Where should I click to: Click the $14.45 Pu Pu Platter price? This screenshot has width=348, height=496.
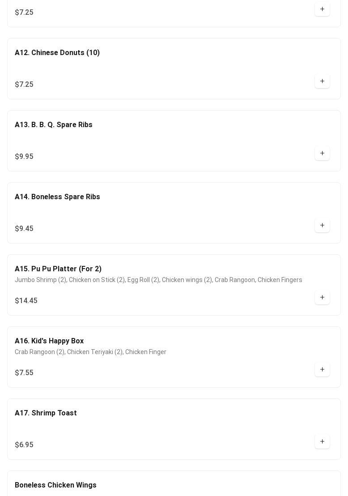tap(26, 300)
